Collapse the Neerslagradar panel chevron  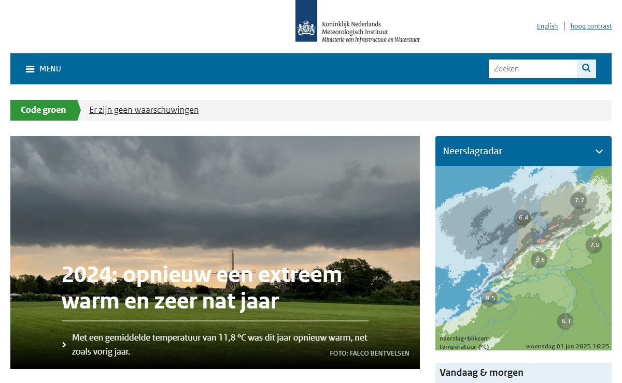(599, 152)
